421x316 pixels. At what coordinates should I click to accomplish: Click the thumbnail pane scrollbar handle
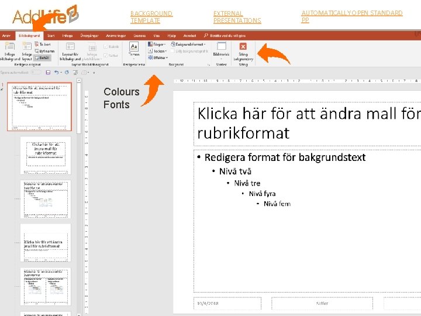click(x=79, y=108)
